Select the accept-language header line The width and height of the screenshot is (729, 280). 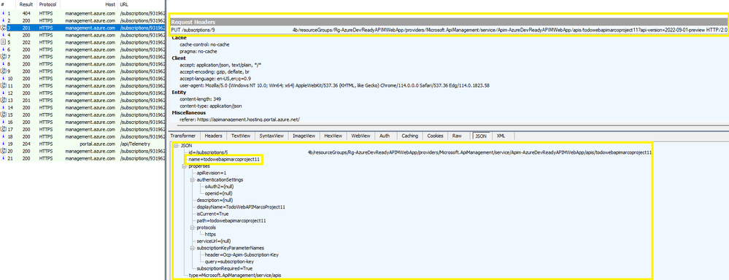pyautogui.click(x=215, y=79)
